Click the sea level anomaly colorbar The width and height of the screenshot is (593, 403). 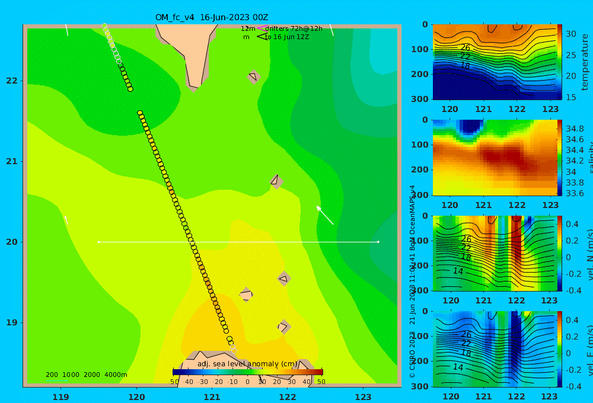[x=248, y=372]
